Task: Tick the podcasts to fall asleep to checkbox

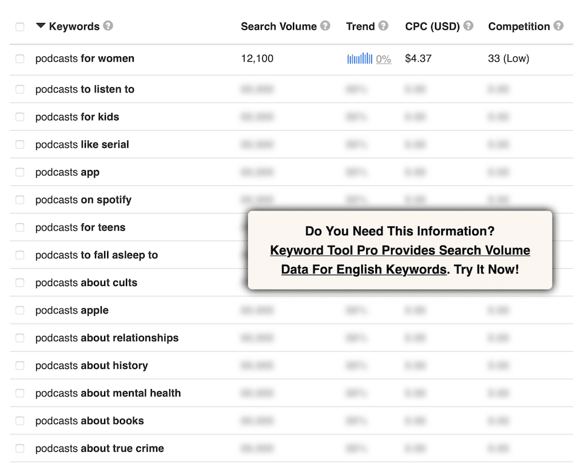Action: (19, 255)
